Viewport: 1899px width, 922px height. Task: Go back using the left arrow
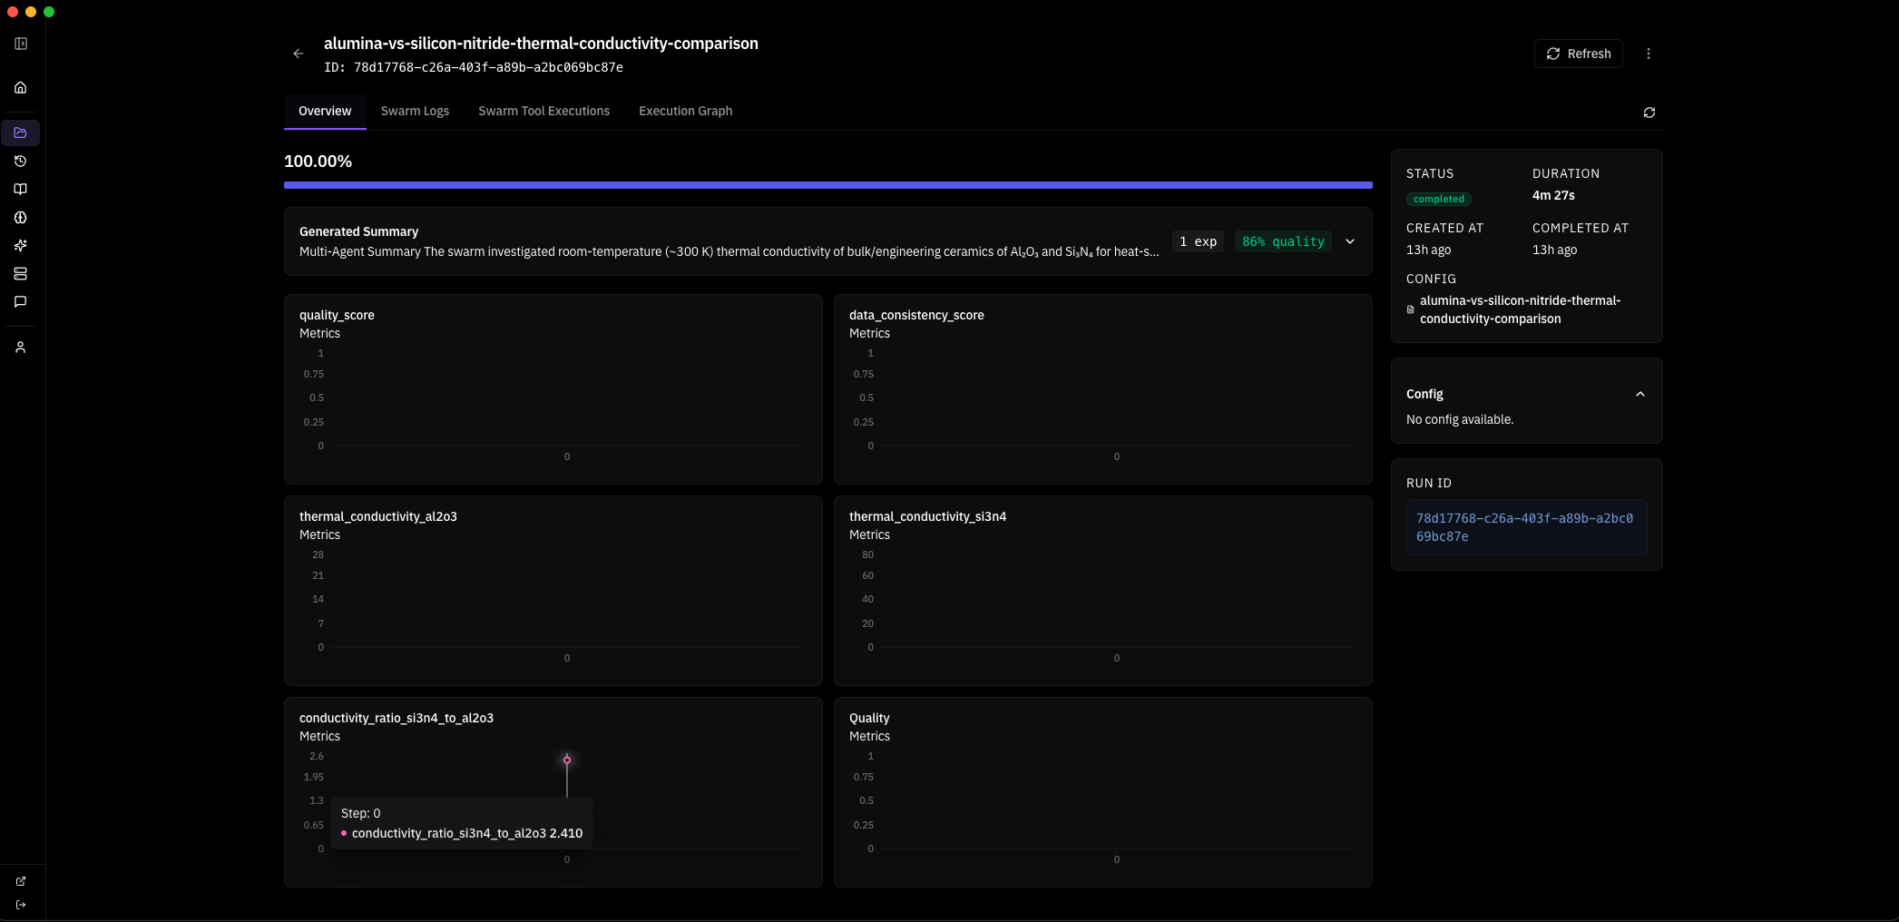pos(299,54)
